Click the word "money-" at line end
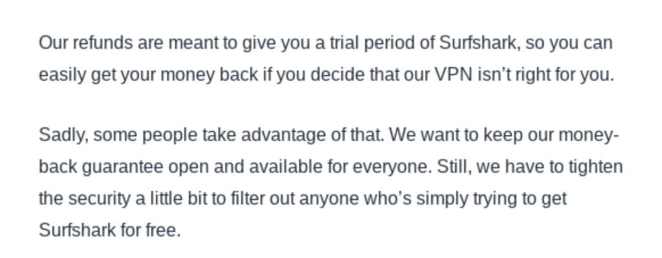Viewport: 662px width, 258px height. click(588, 136)
